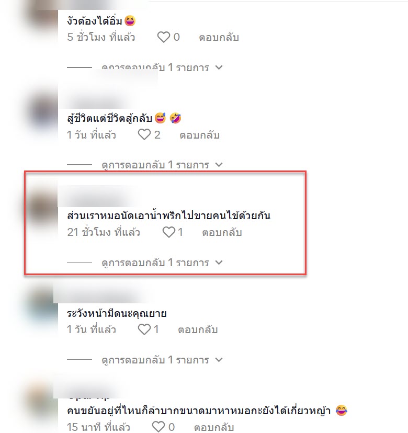This screenshot has width=408, height=433.
Task: Like the comment posted 21 ชั่วโมง ที่แล้ว
Action: coord(169,232)
